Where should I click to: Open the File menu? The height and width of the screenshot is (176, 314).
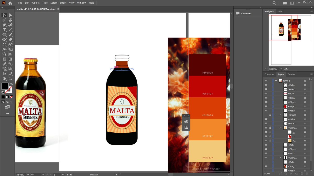point(20,3)
